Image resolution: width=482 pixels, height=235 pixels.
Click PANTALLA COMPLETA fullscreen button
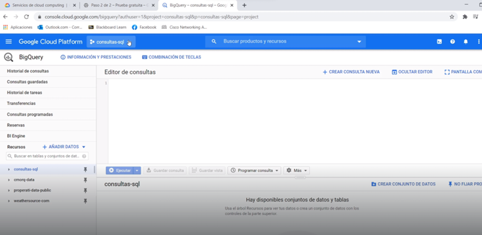(463, 72)
